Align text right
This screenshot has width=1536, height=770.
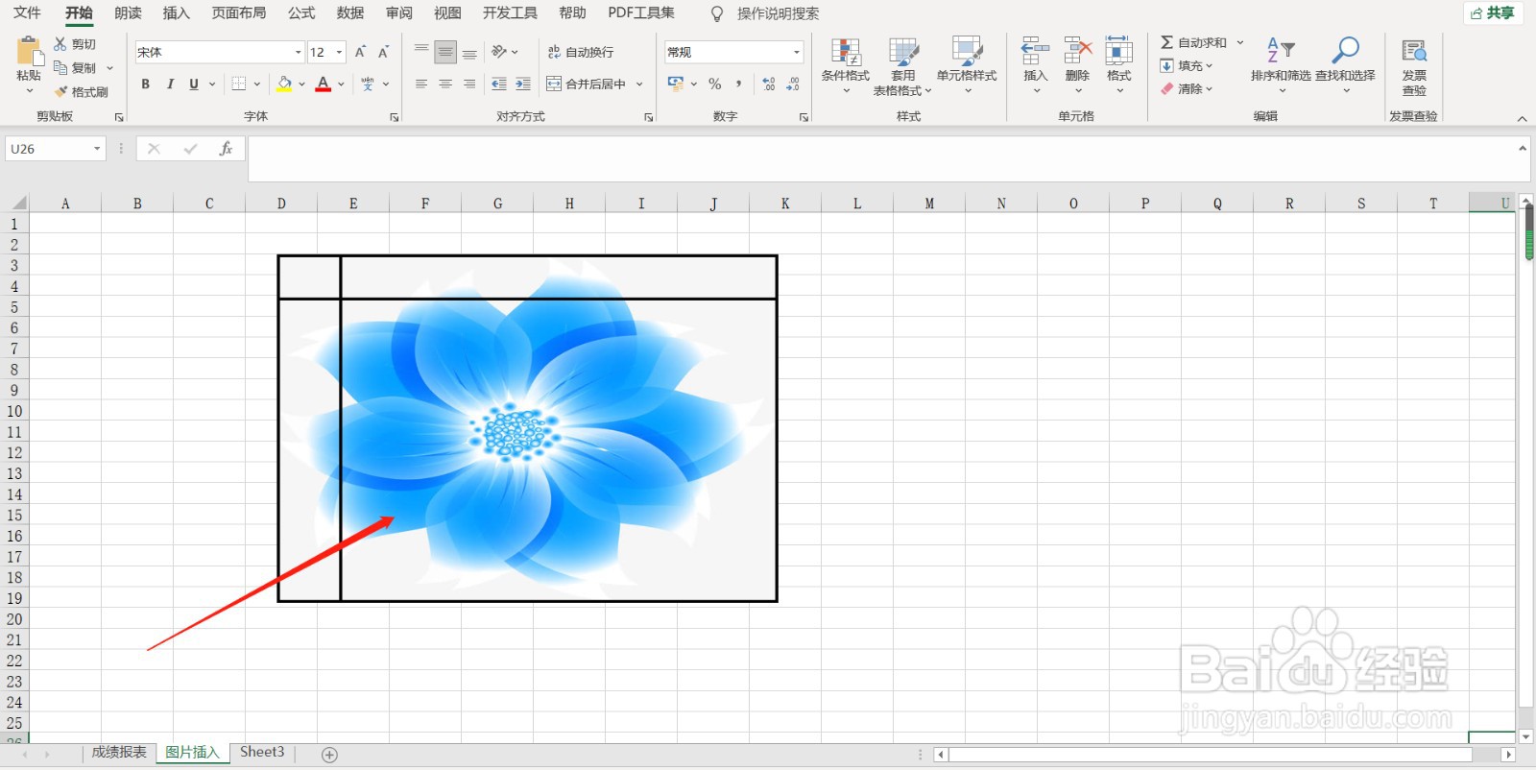click(469, 84)
